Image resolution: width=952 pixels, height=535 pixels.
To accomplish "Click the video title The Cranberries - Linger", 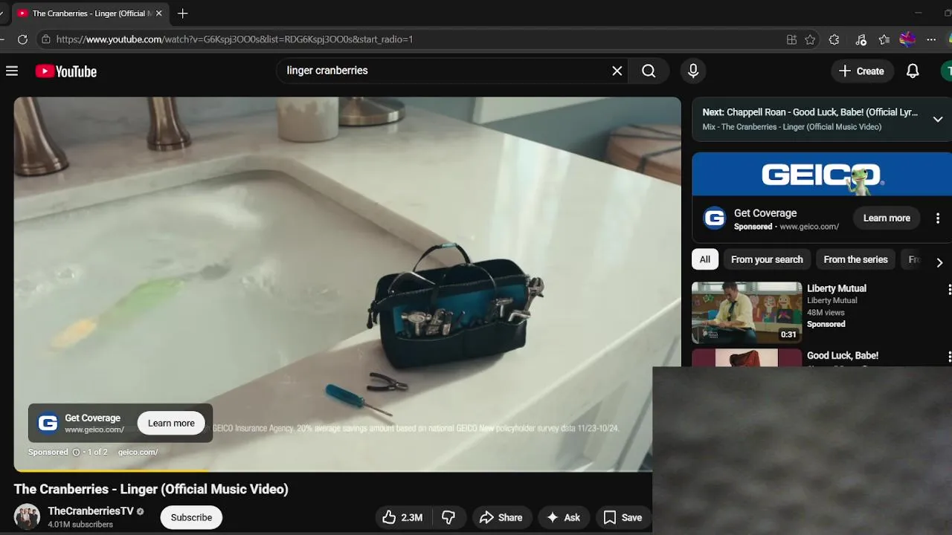I will point(151,489).
